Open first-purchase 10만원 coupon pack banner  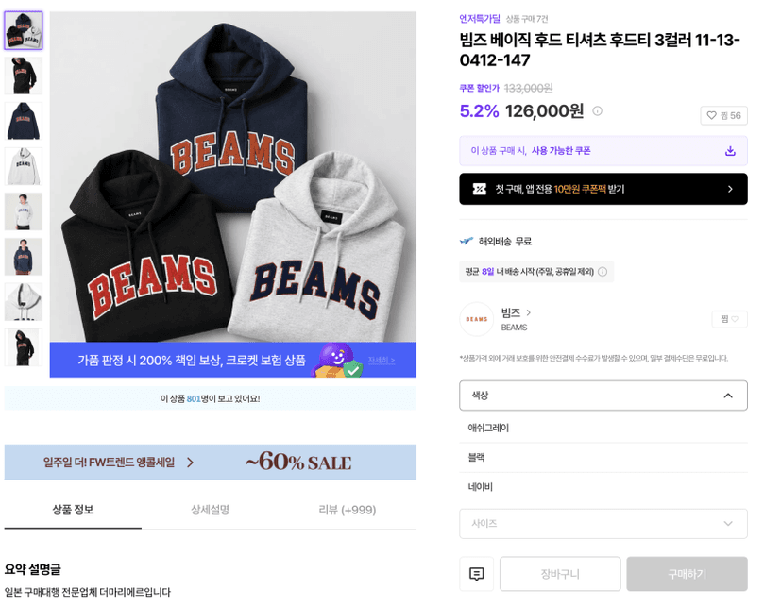click(x=603, y=189)
